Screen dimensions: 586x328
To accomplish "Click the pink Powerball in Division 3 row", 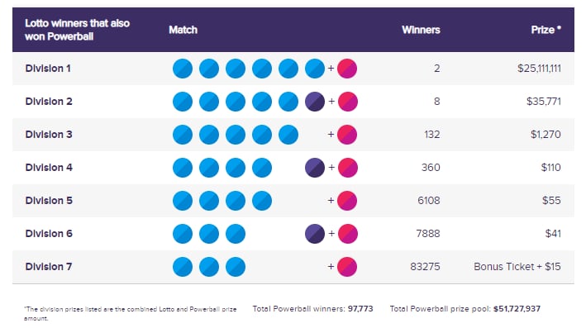I will (347, 135).
